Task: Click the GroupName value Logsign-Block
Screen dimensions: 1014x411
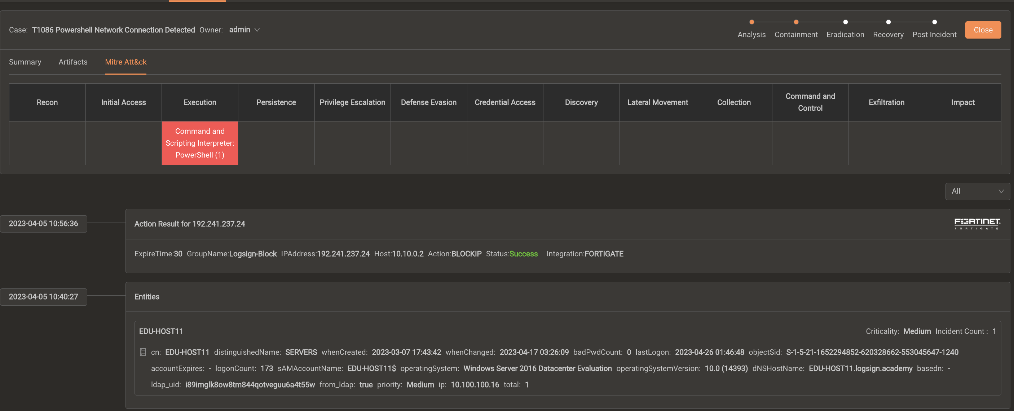Action: coord(253,254)
